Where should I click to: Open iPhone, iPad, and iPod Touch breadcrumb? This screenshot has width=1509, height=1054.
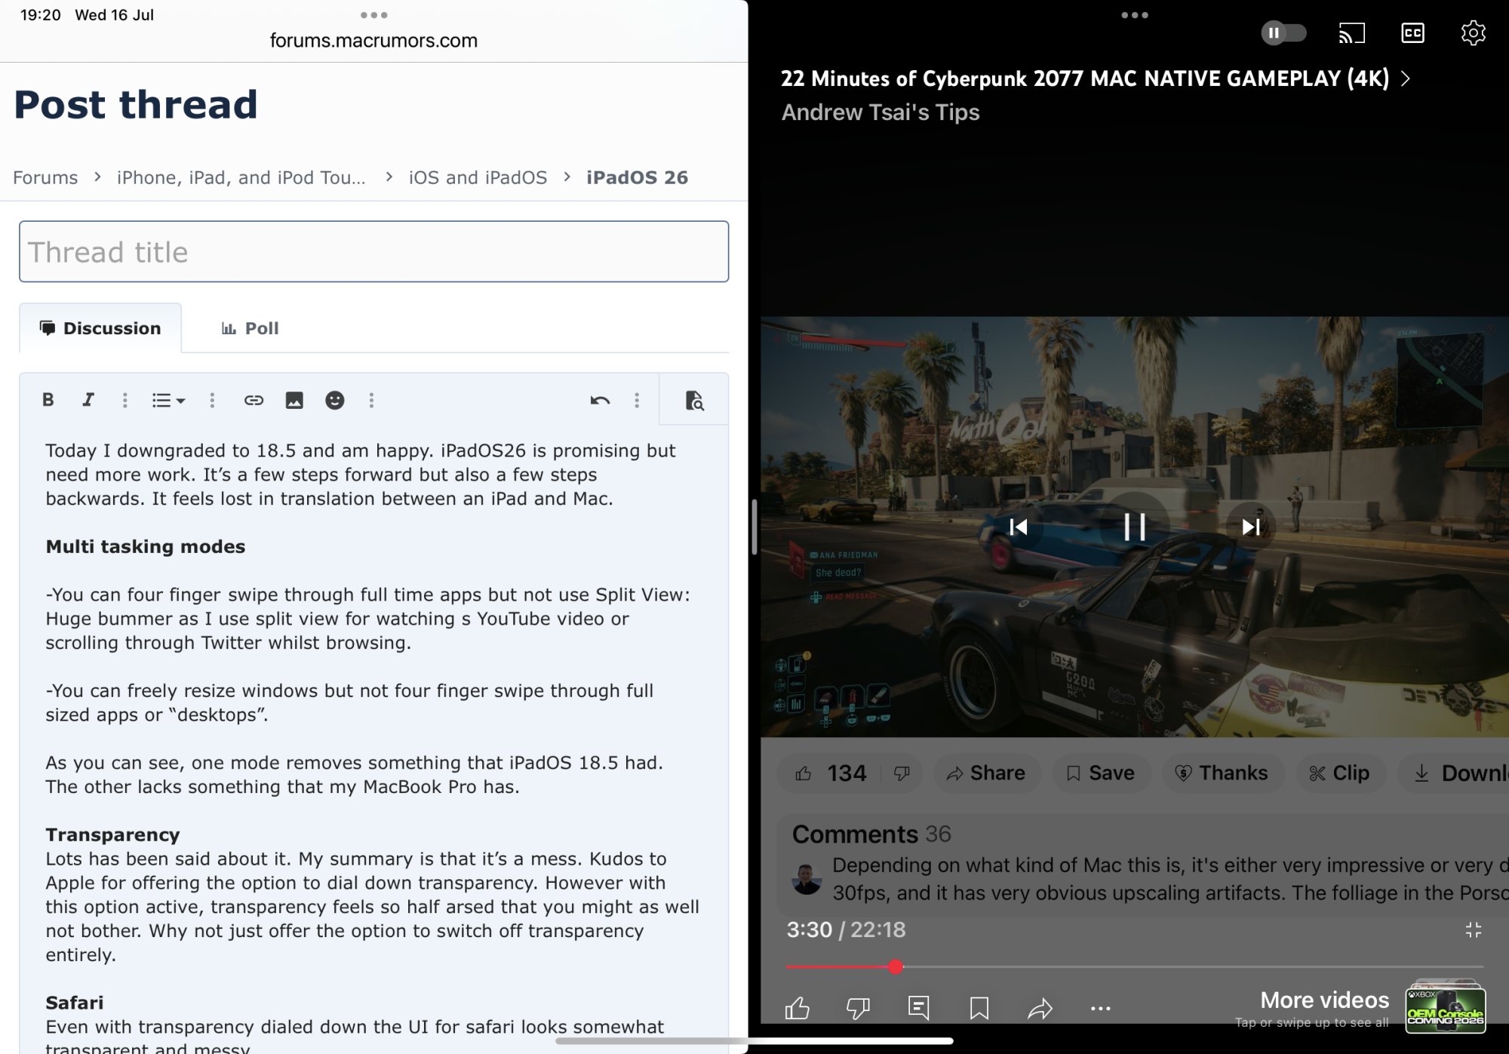pos(241,177)
